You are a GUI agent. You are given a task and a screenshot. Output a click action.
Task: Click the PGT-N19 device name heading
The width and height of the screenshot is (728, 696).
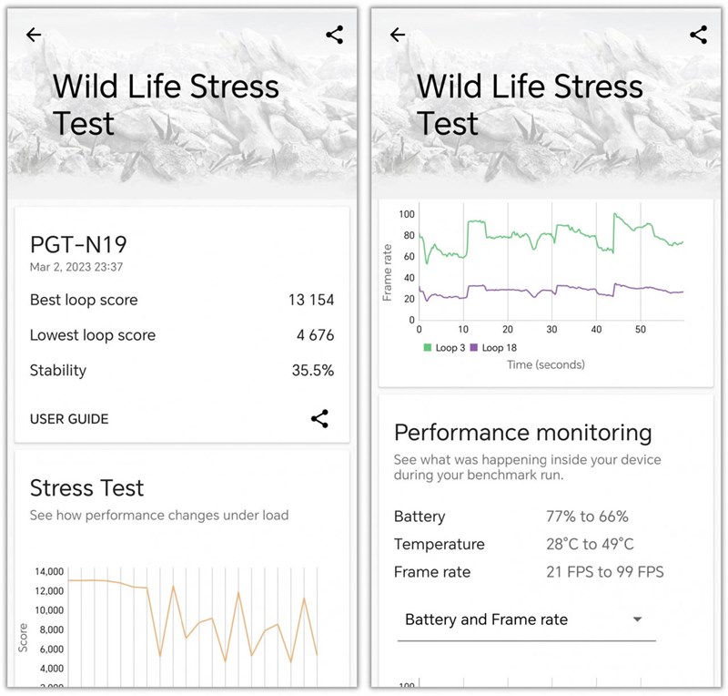point(78,244)
